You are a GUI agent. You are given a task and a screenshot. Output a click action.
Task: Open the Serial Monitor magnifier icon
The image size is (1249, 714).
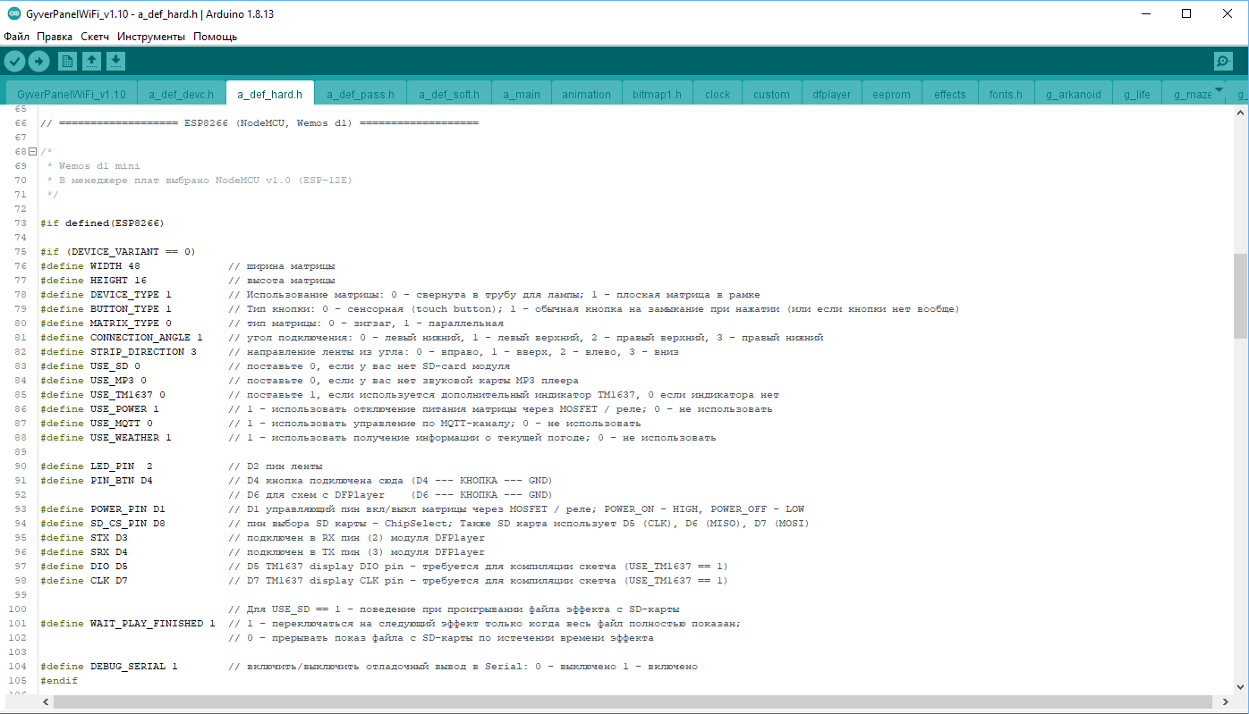pyautogui.click(x=1223, y=61)
